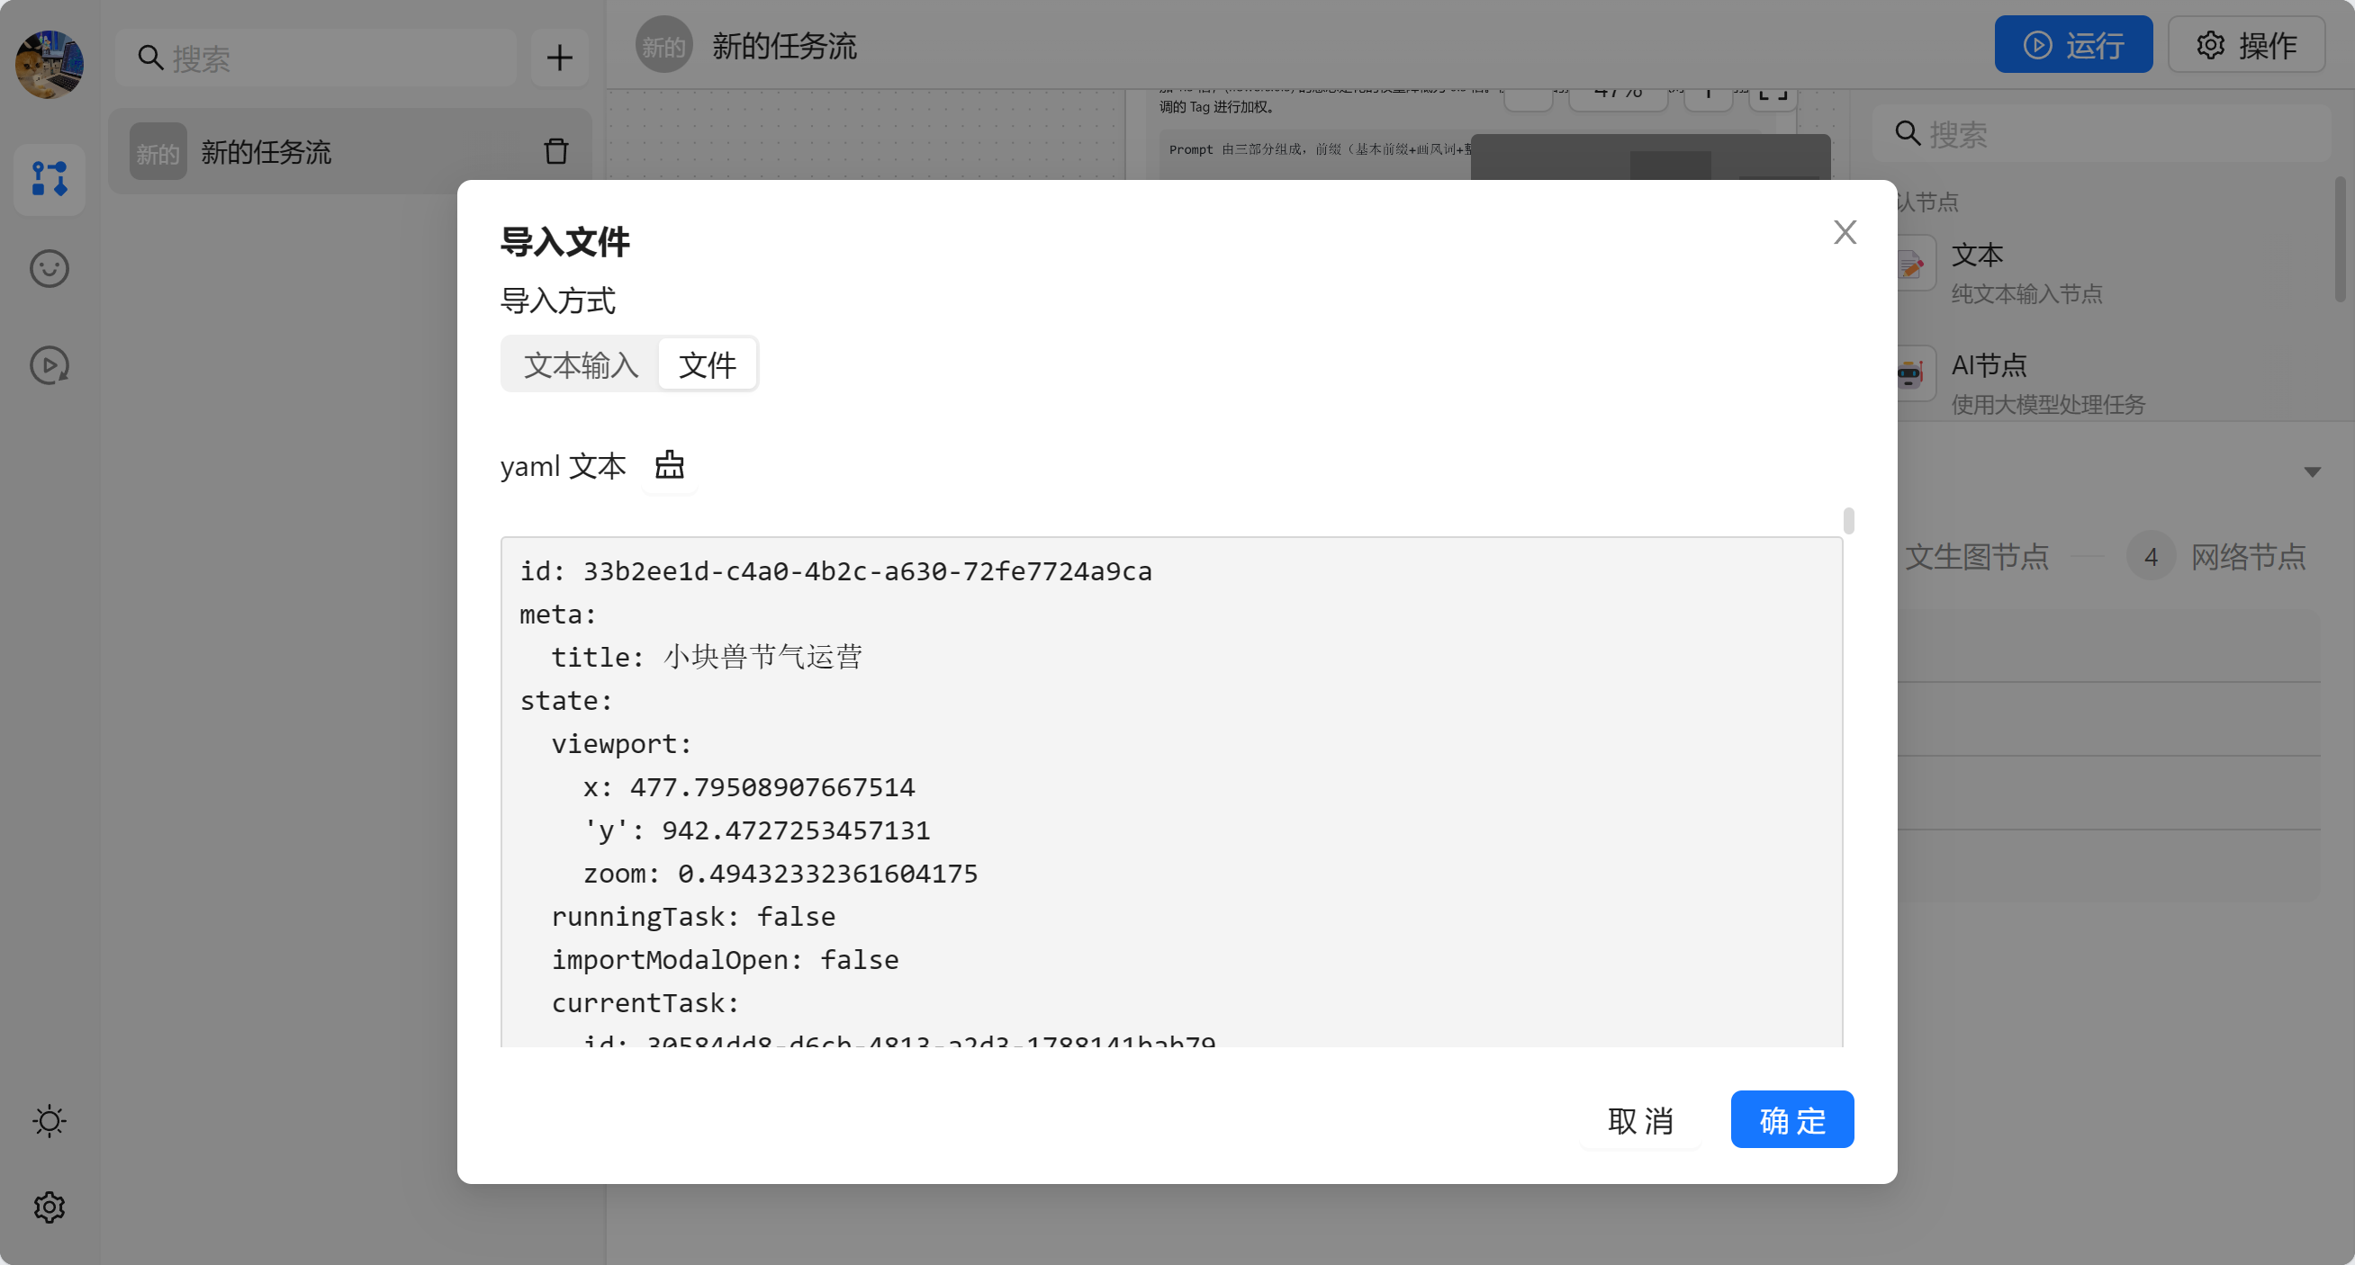The width and height of the screenshot is (2355, 1265).
Task: Open the 操作 actions menu
Action: tap(2246, 45)
